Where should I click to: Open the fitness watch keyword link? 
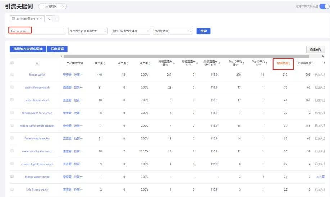click(37, 75)
